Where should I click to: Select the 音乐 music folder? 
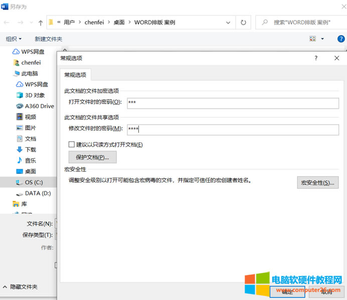pos(30,160)
